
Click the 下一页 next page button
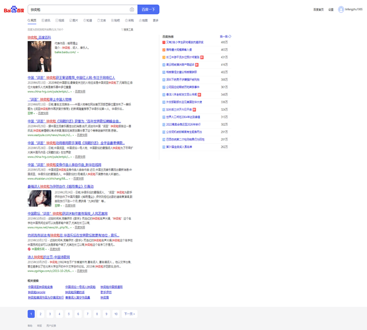[129, 313]
